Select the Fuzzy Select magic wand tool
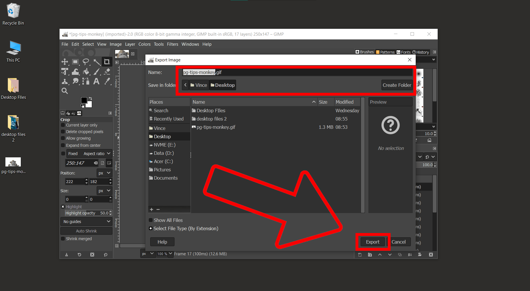This screenshot has height=291, width=530. point(96,62)
